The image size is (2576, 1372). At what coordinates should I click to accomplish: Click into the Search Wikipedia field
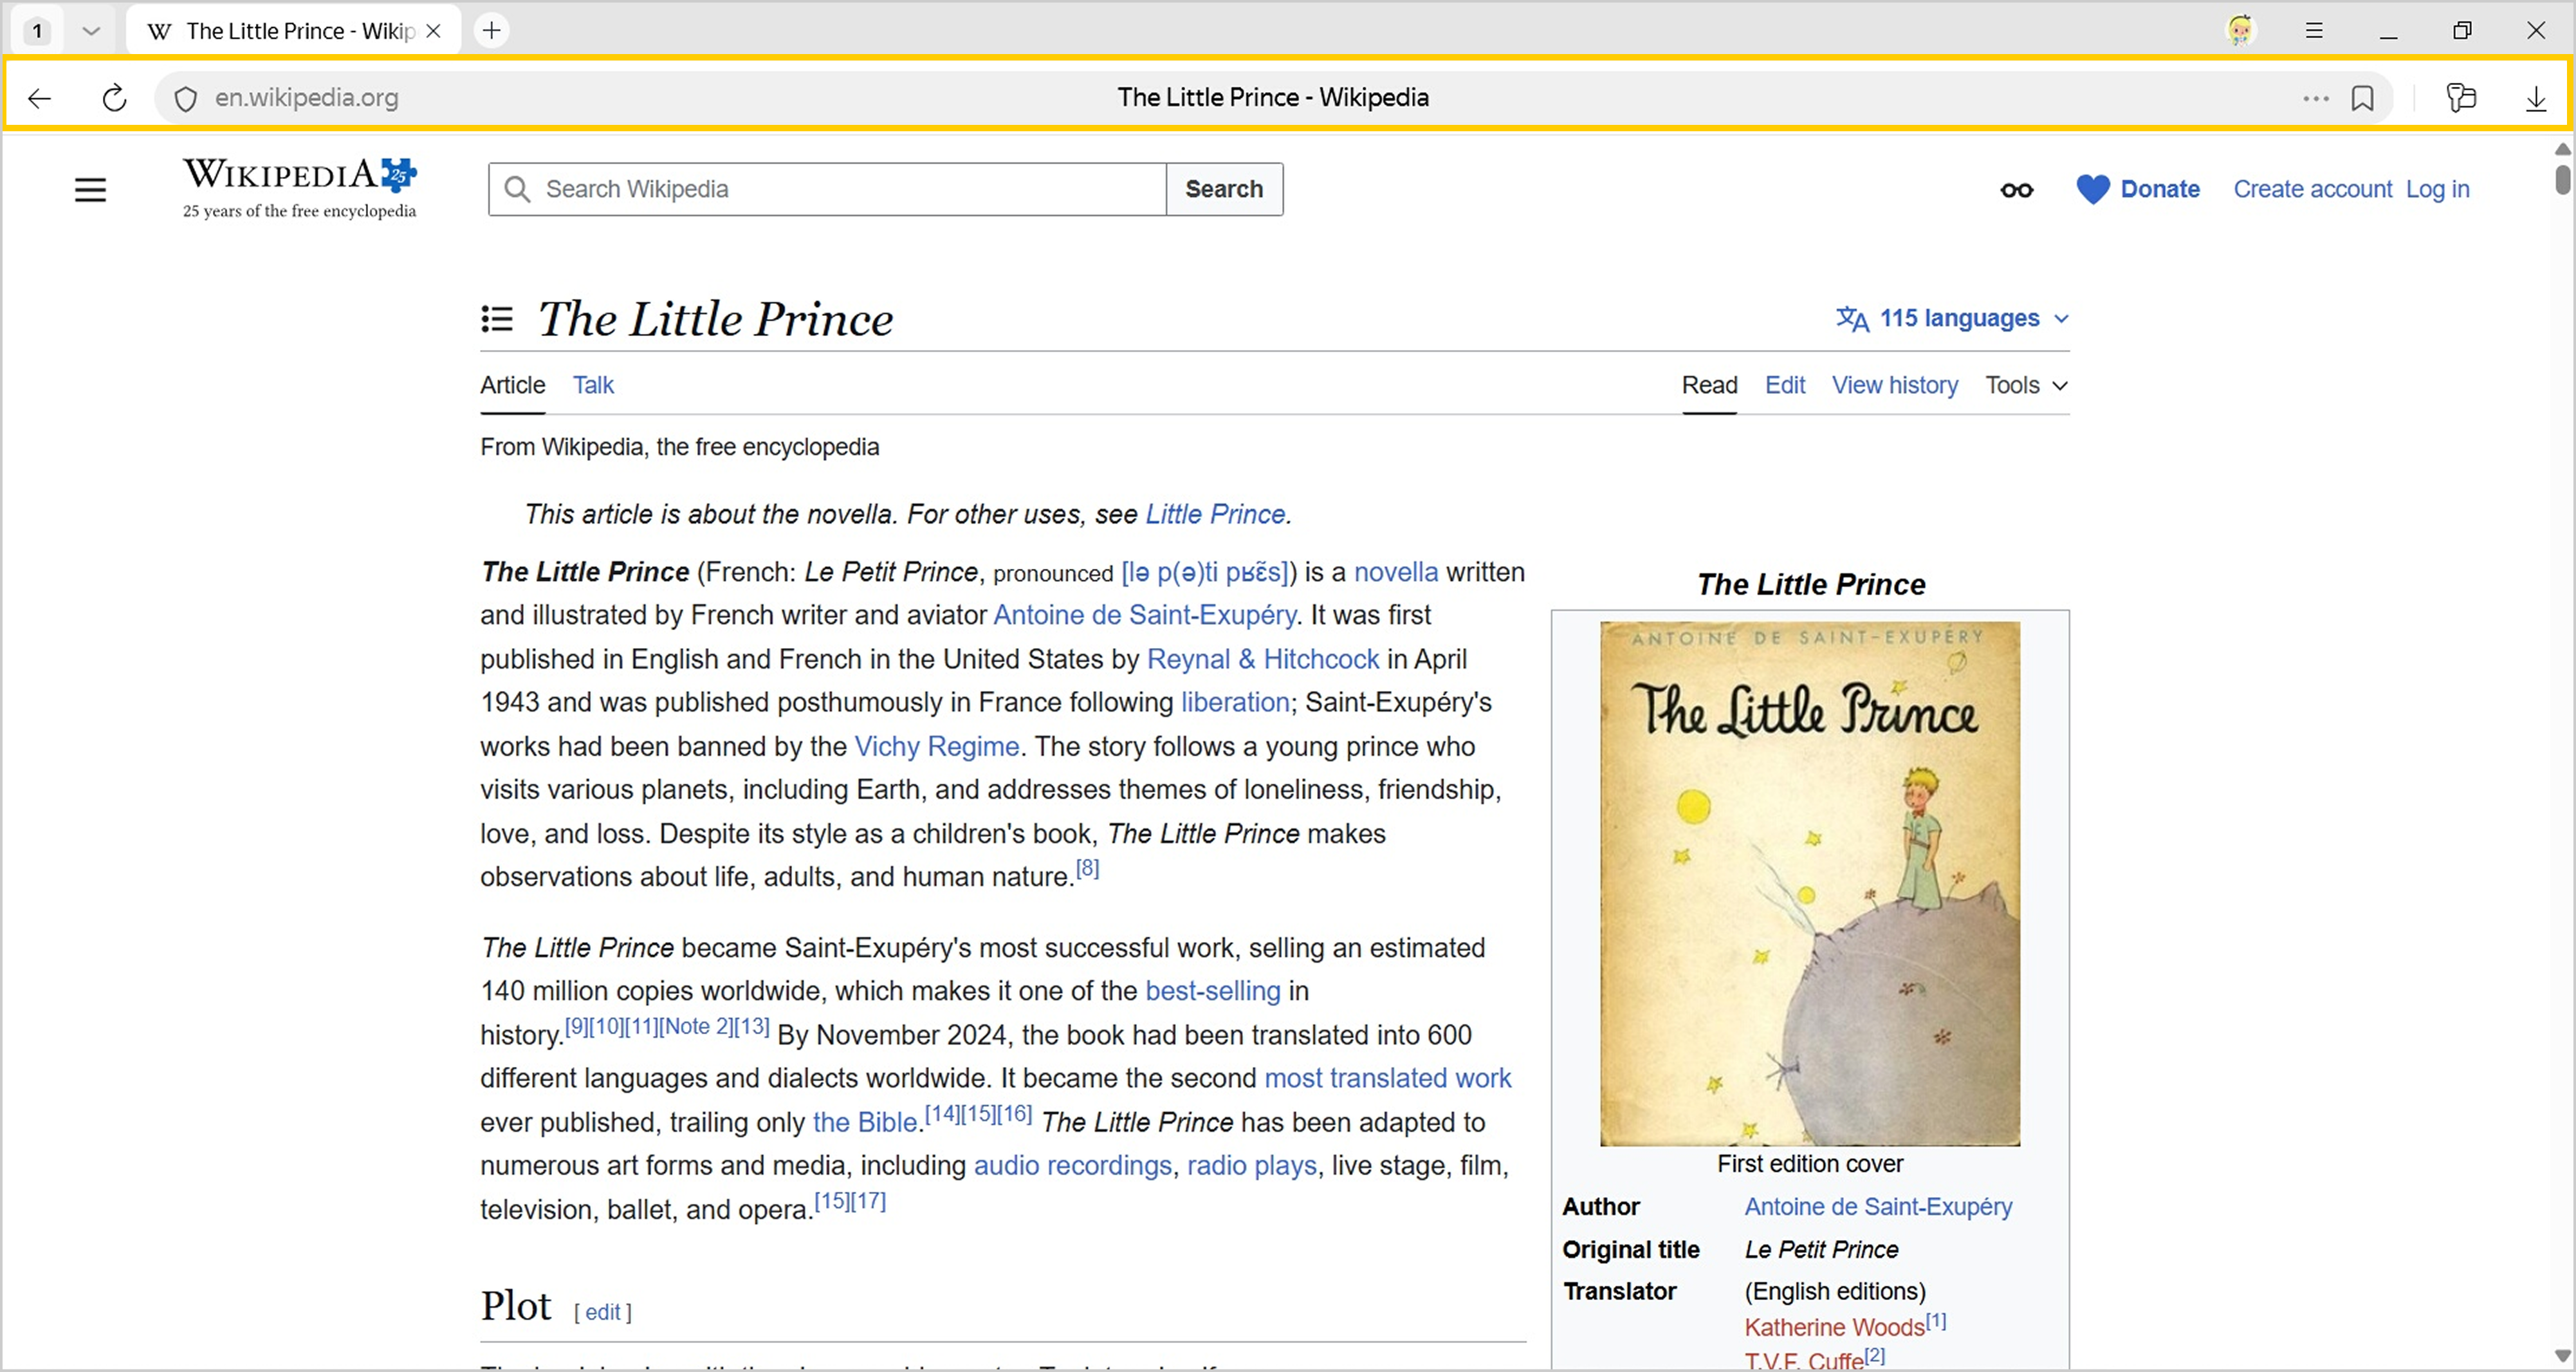click(828, 189)
